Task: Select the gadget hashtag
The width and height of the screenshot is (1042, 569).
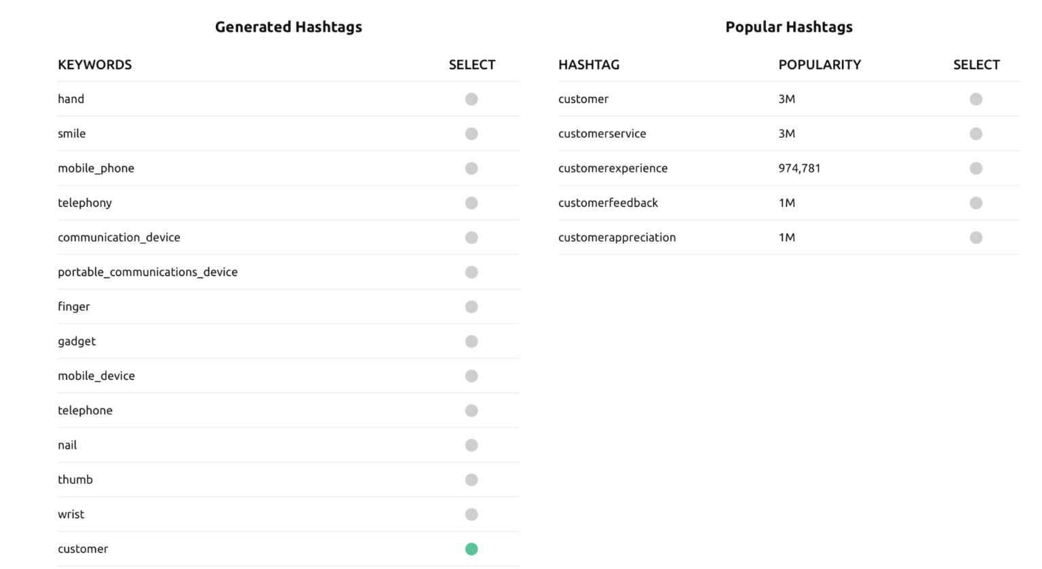Action: [471, 341]
